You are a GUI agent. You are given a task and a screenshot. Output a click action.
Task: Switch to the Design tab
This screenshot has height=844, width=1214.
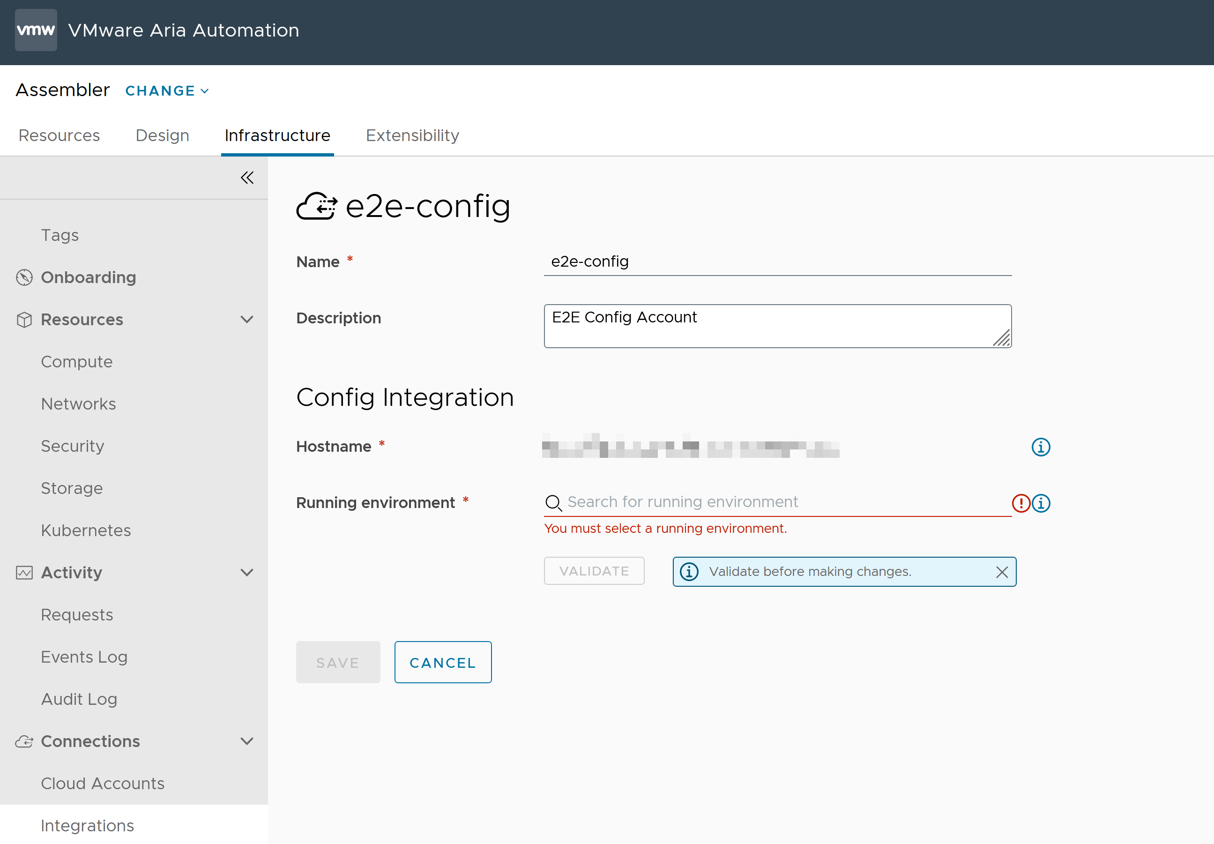point(162,135)
